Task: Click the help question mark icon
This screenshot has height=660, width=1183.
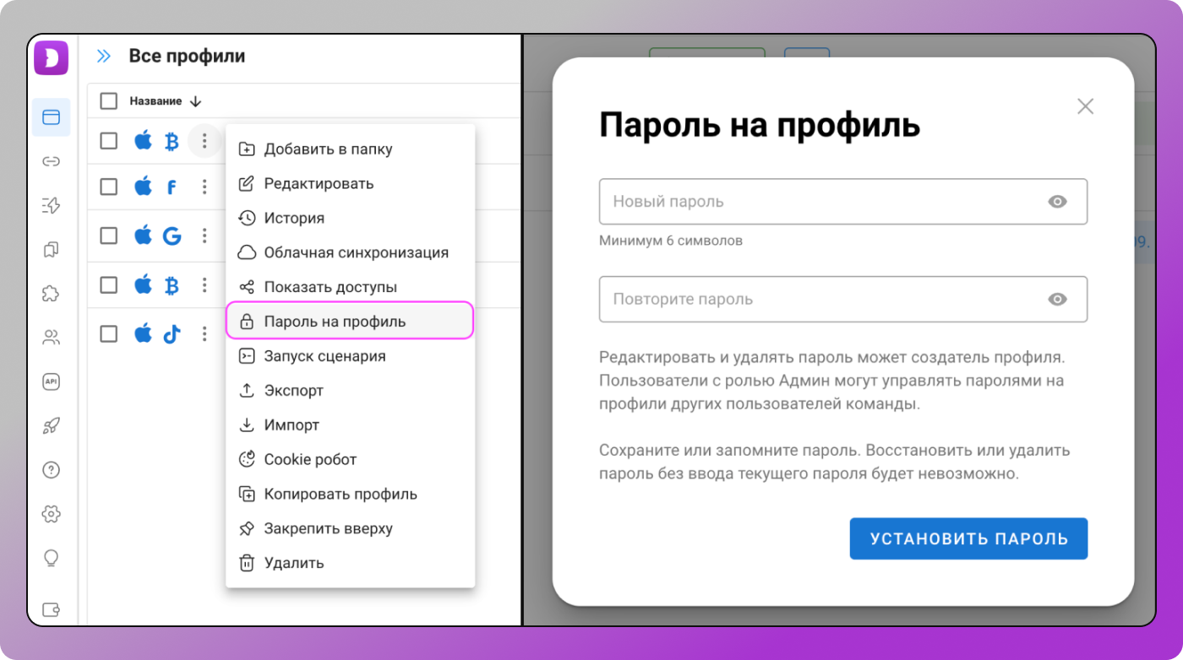Action: click(x=51, y=470)
